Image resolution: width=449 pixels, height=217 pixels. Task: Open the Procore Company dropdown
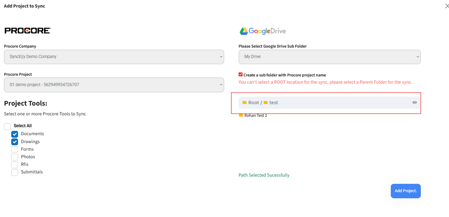(114, 57)
